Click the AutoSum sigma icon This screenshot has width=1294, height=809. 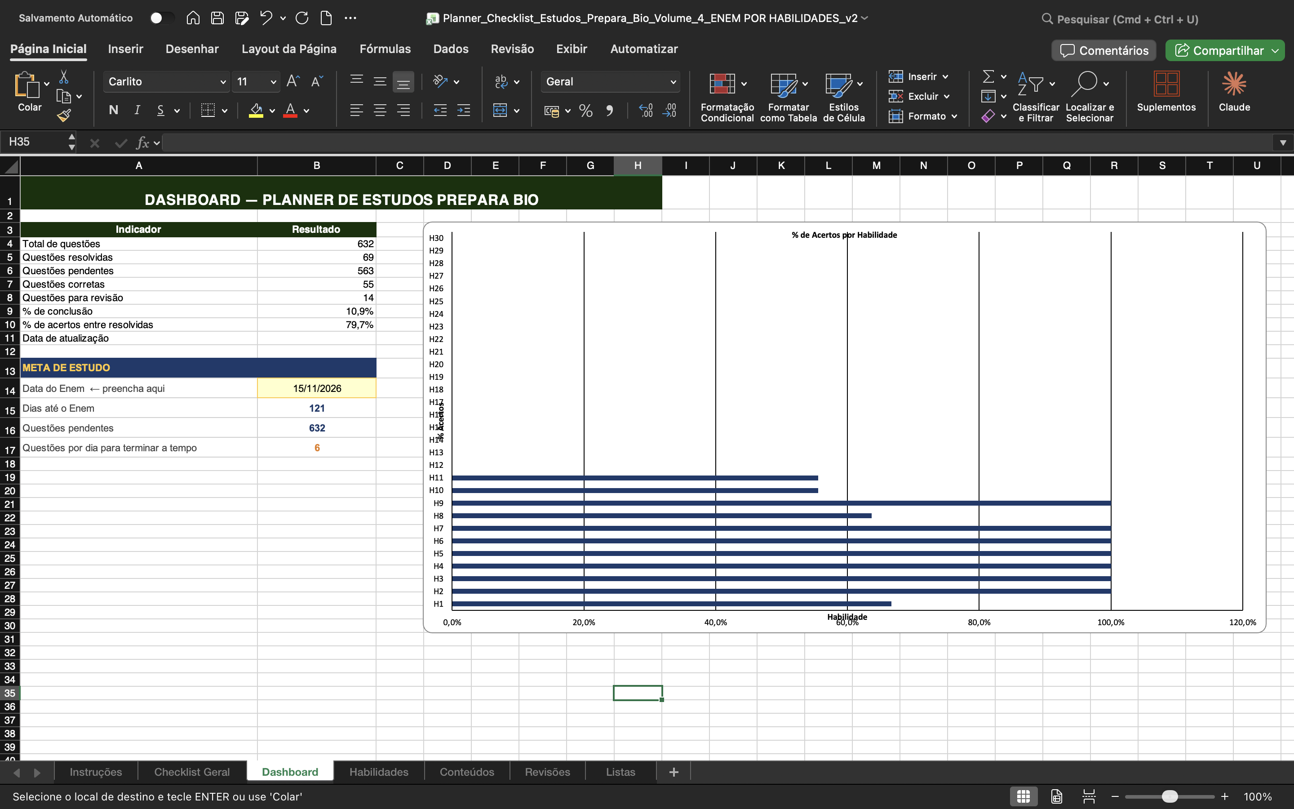tap(988, 76)
